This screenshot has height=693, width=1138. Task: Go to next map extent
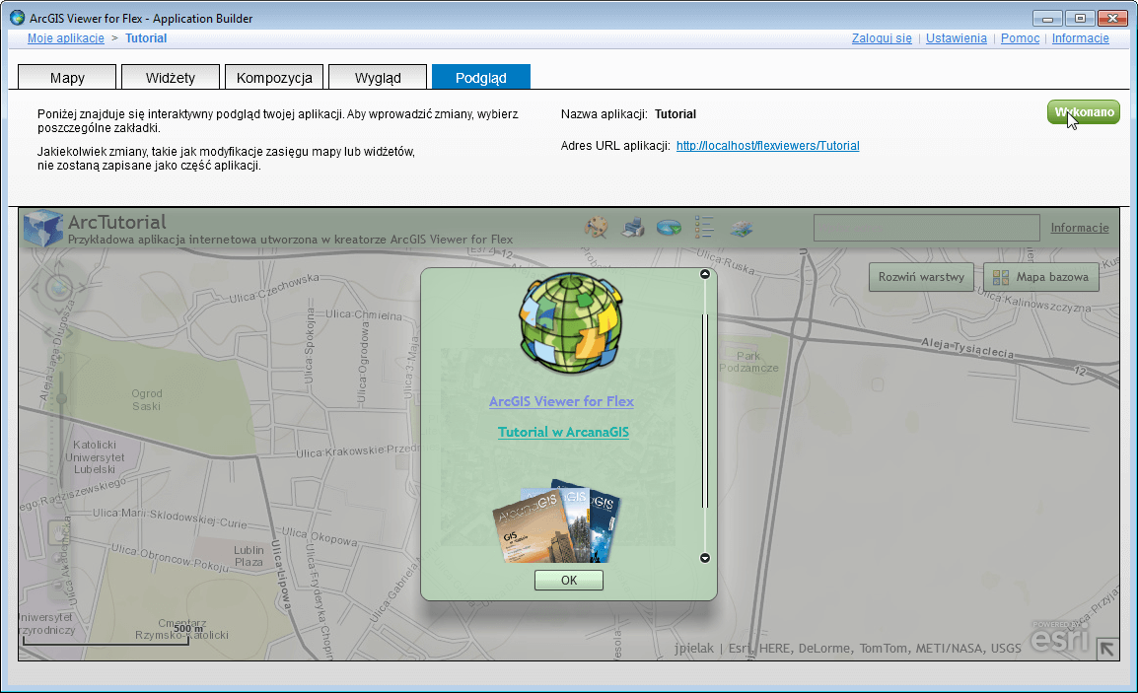coord(70,332)
